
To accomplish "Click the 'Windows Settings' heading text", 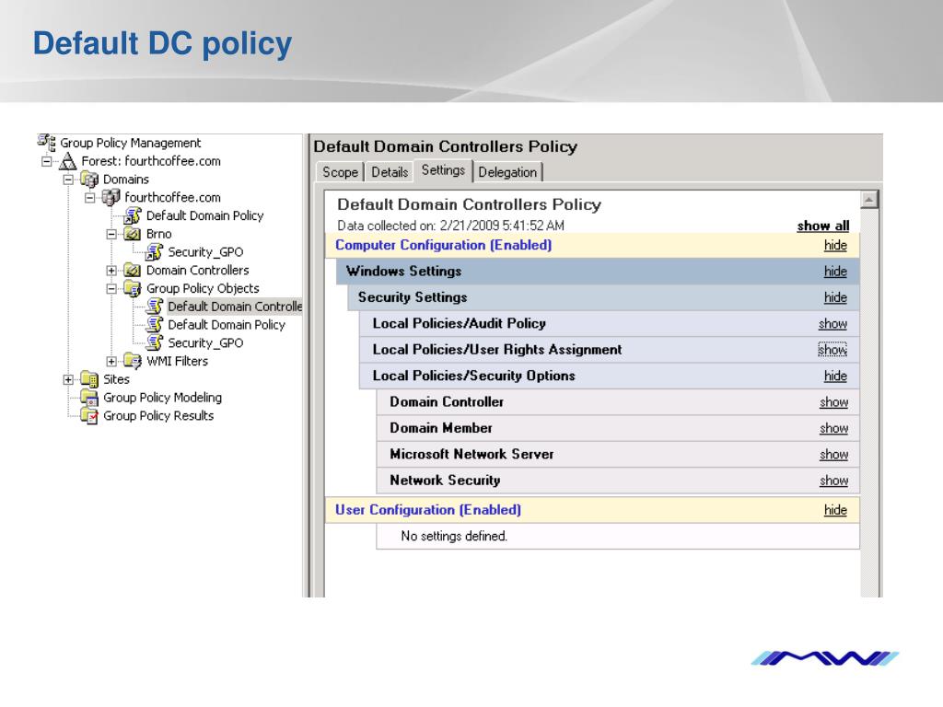I will 403,272.
